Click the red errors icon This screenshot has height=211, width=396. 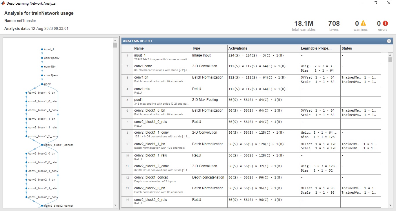[385, 23]
